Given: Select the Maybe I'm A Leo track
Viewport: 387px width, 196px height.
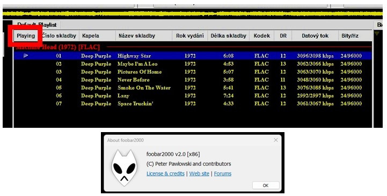Looking at the screenshot, I should [193, 64].
